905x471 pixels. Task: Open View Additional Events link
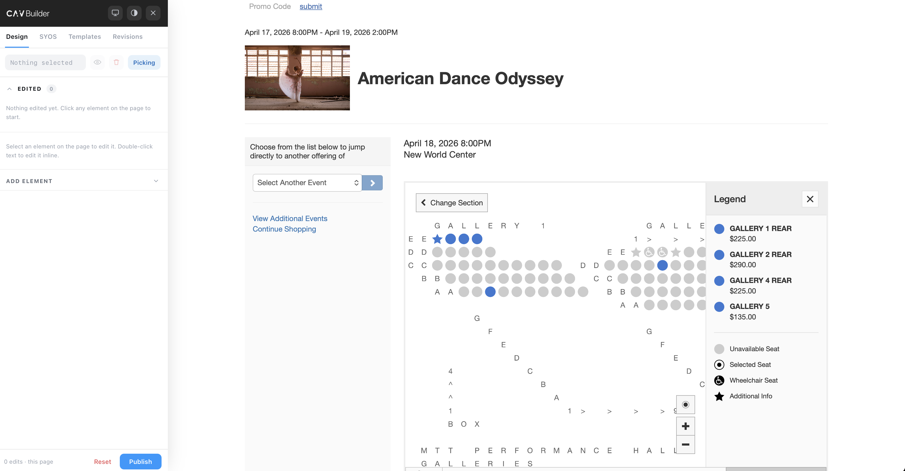click(290, 218)
